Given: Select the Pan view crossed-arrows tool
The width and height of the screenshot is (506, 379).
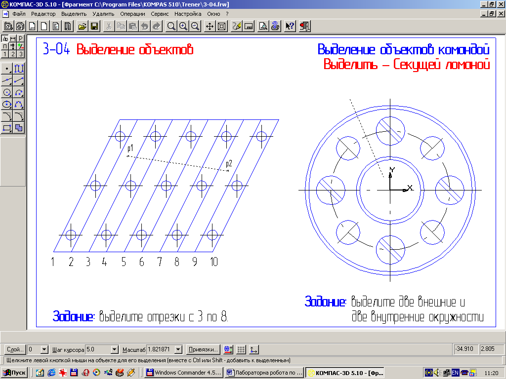Looking at the screenshot, I should (210, 26).
